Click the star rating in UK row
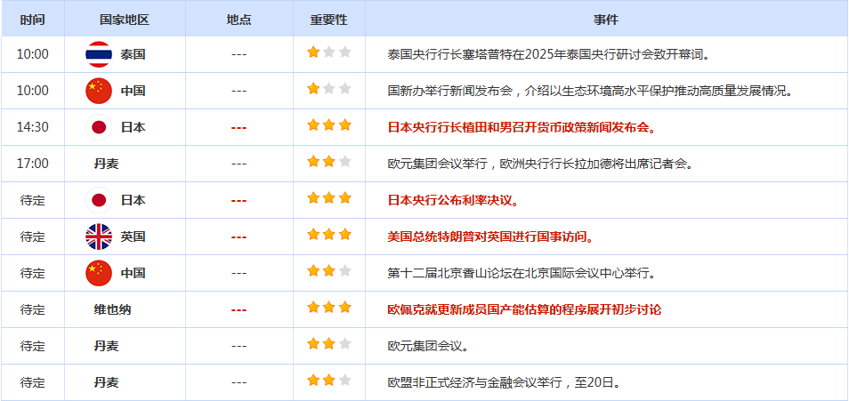This screenshot has width=849, height=401. coord(329,236)
